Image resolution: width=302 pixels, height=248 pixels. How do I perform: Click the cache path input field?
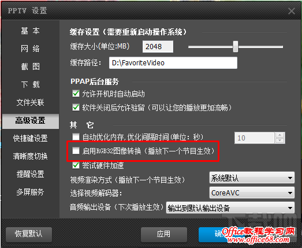(x=173, y=62)
